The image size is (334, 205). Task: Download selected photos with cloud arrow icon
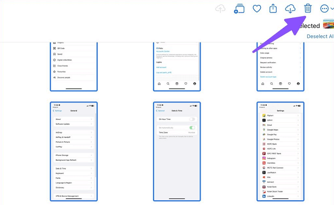[290, 9]
